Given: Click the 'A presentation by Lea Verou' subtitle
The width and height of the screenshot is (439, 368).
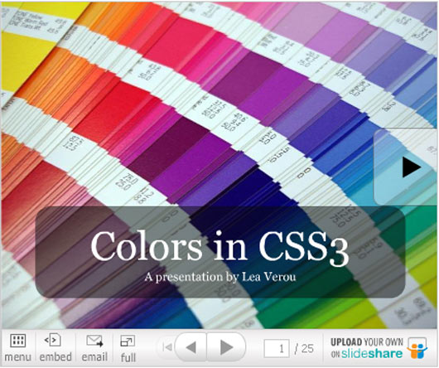Looking at the screenshot, I should 220,277.
